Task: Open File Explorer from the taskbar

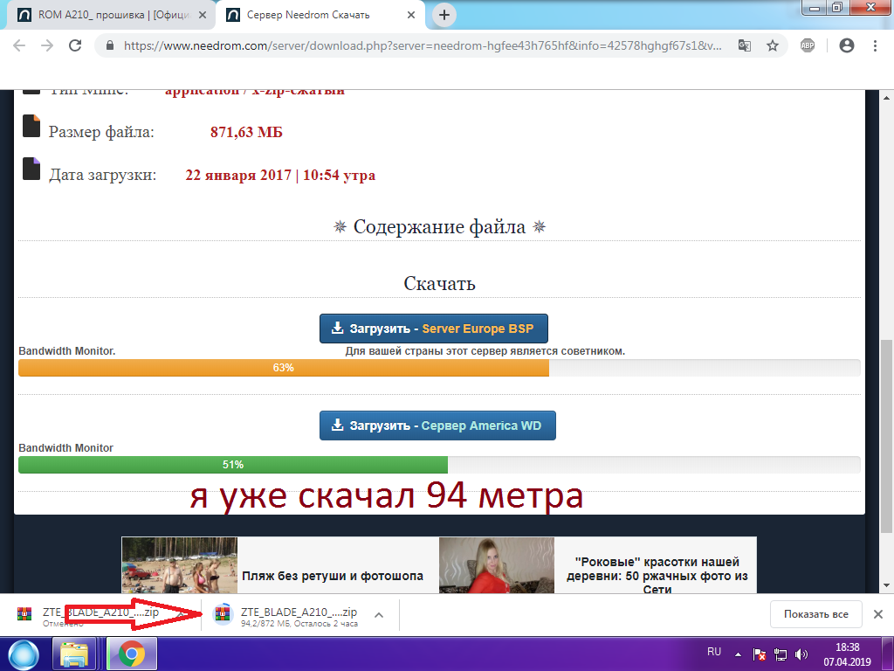Action: tap(75, 654)
